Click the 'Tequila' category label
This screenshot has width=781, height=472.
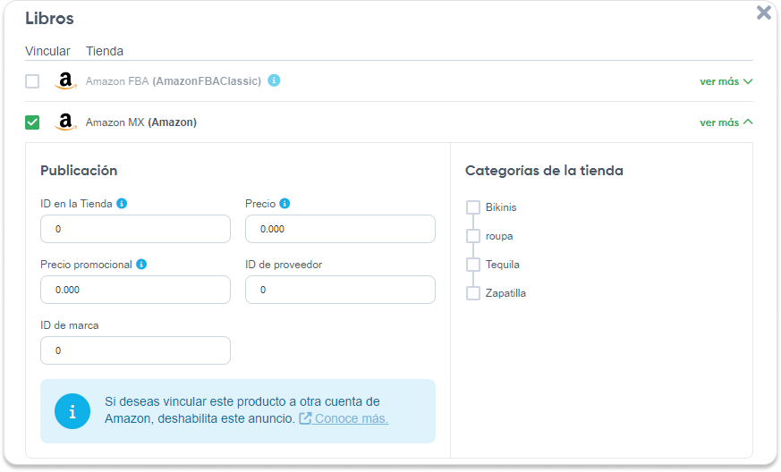[x=503, y=265]
